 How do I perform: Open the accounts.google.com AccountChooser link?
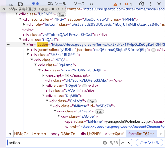pos(122,127)
